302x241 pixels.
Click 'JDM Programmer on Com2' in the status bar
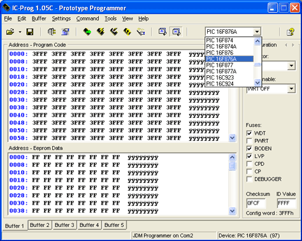coord(163,235)
